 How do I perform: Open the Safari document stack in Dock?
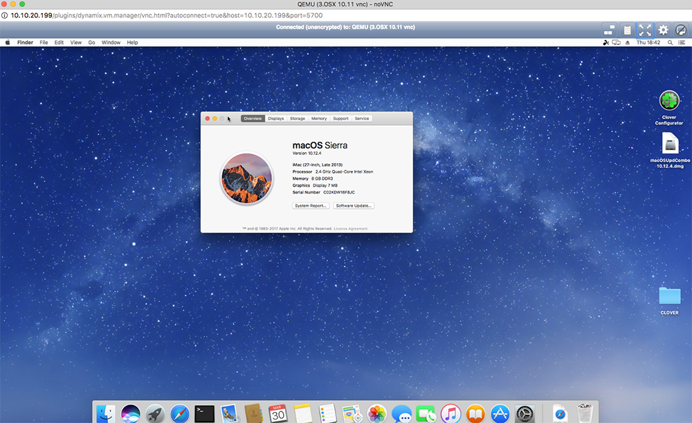560,414
